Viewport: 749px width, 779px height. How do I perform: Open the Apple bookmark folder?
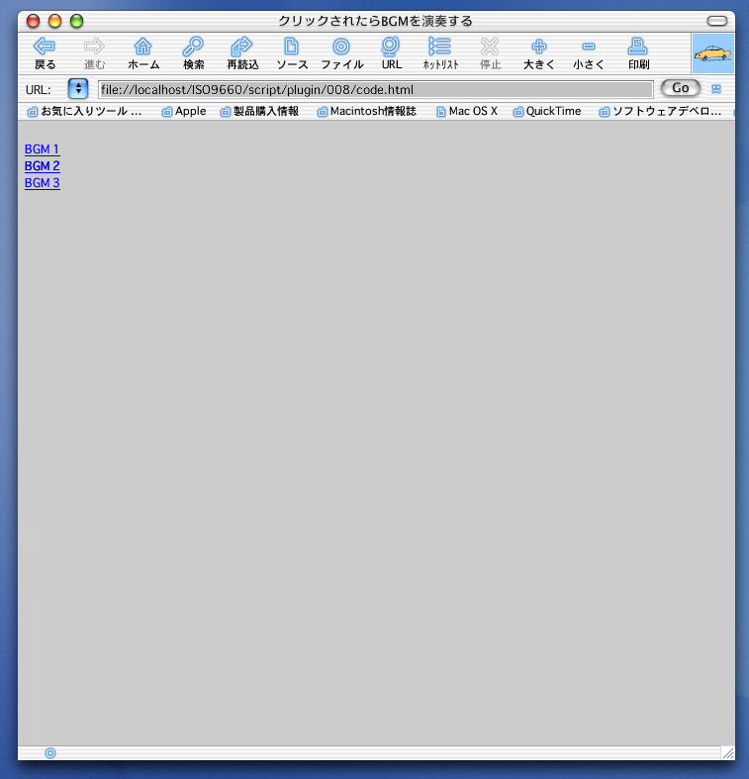point(184,111)
